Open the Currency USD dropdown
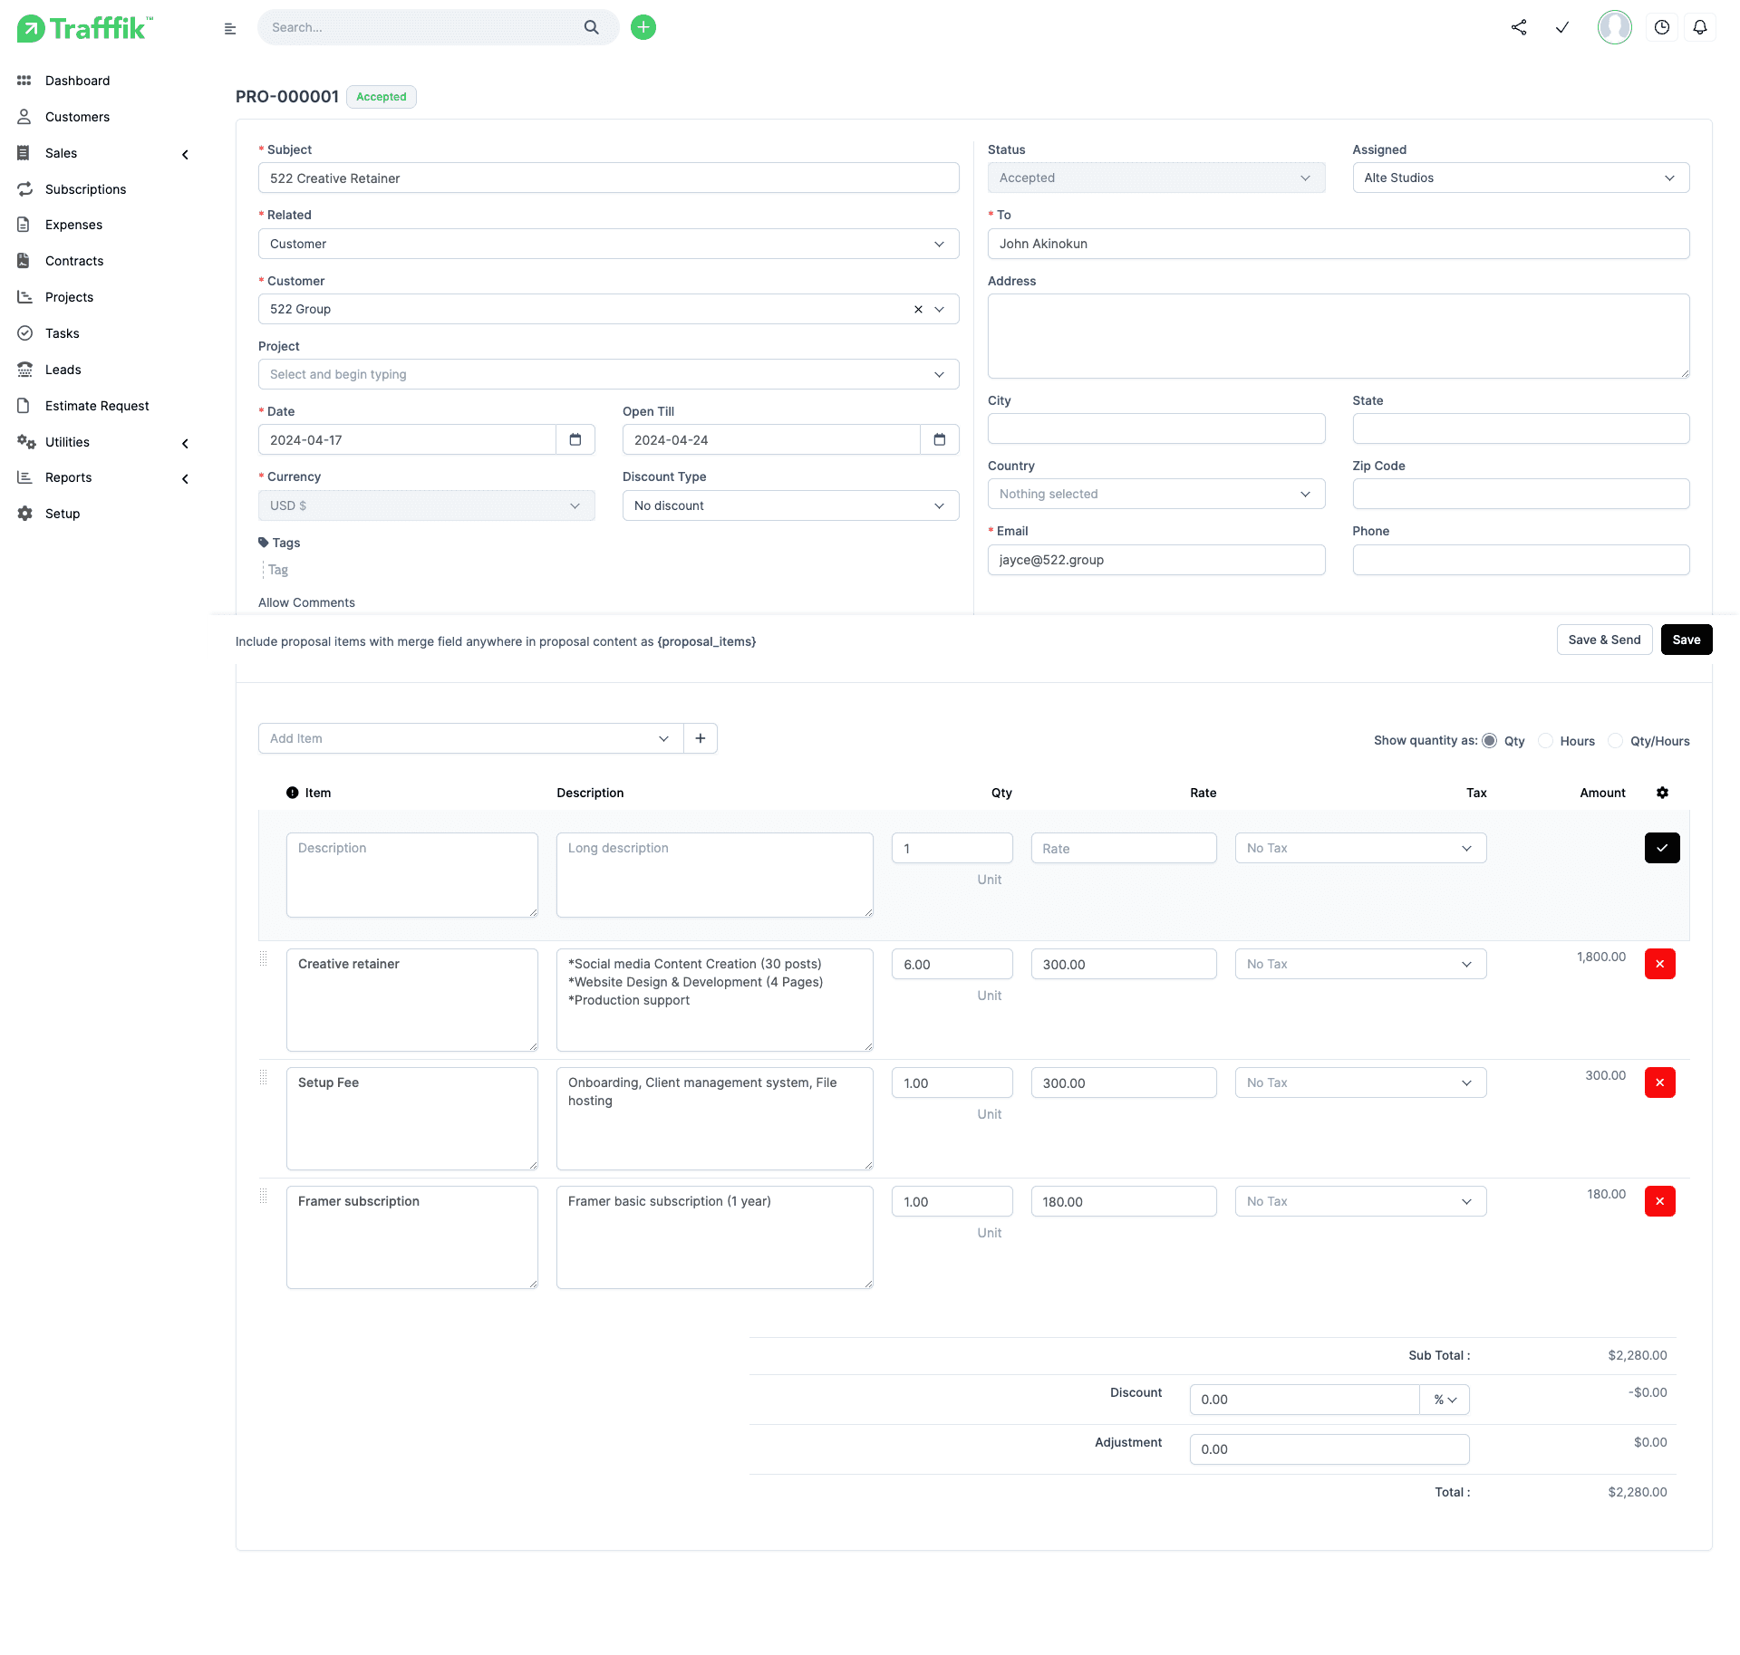The width and height of the screenshot is (1740, 1655). (x=426, y=505)
